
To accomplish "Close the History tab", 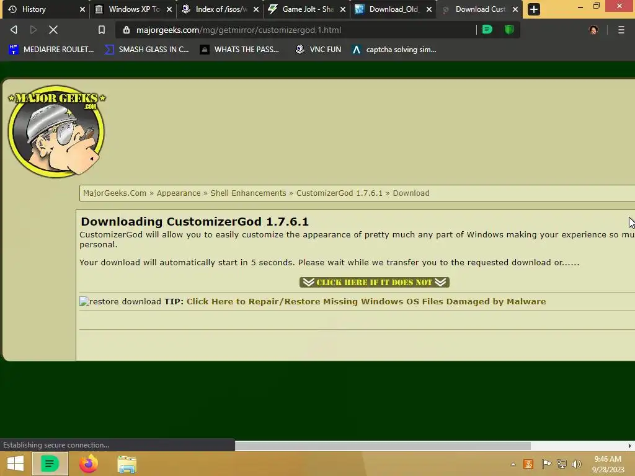I will point(82,9).
